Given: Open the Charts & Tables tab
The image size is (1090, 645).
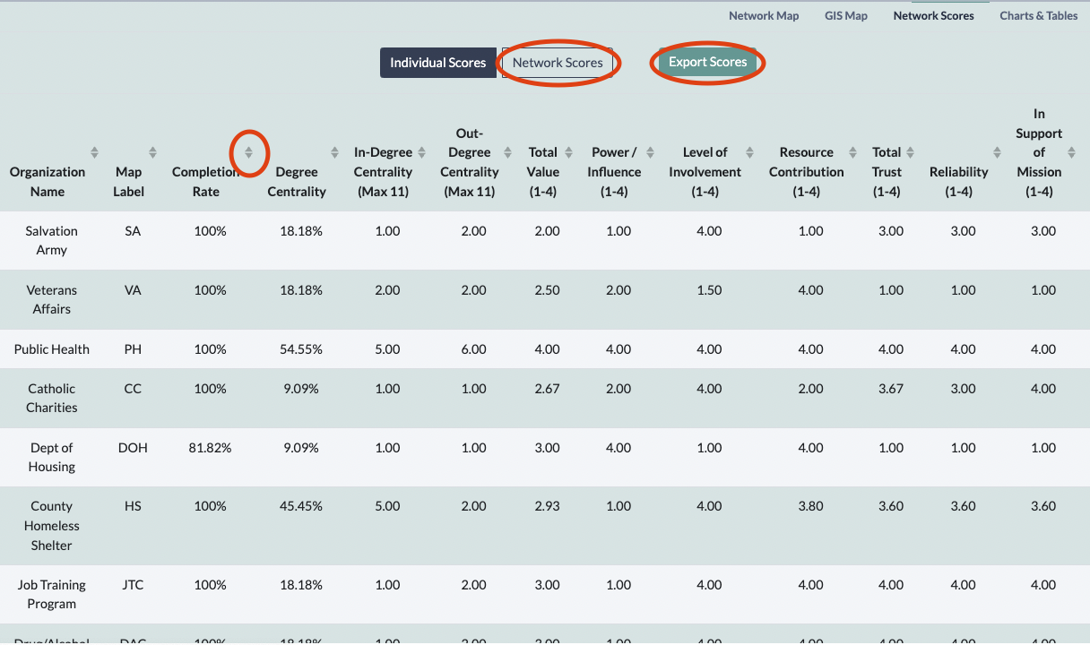Looking at the screenshot, I should click(x=1038, y=15).
